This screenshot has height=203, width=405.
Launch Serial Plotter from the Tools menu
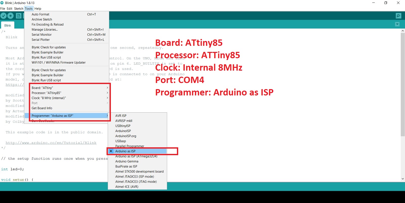coord(67,40)
